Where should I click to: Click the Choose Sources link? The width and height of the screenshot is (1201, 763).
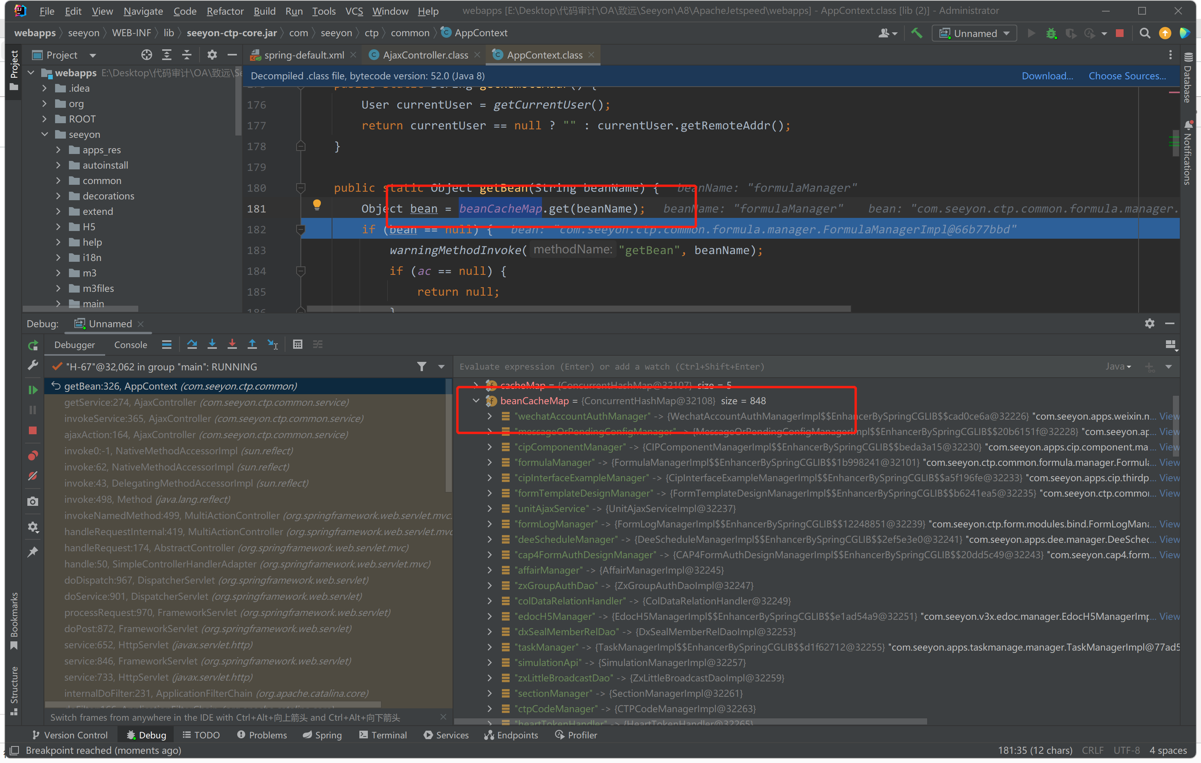tap(1127, 76)
